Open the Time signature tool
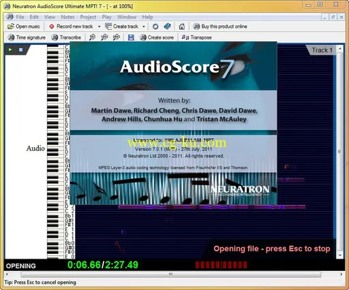 pyautogui.click(x=27, y=37)
